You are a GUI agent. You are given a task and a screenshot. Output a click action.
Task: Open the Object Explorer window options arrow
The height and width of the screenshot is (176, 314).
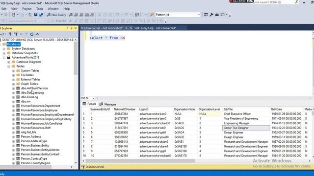[67, 28]
